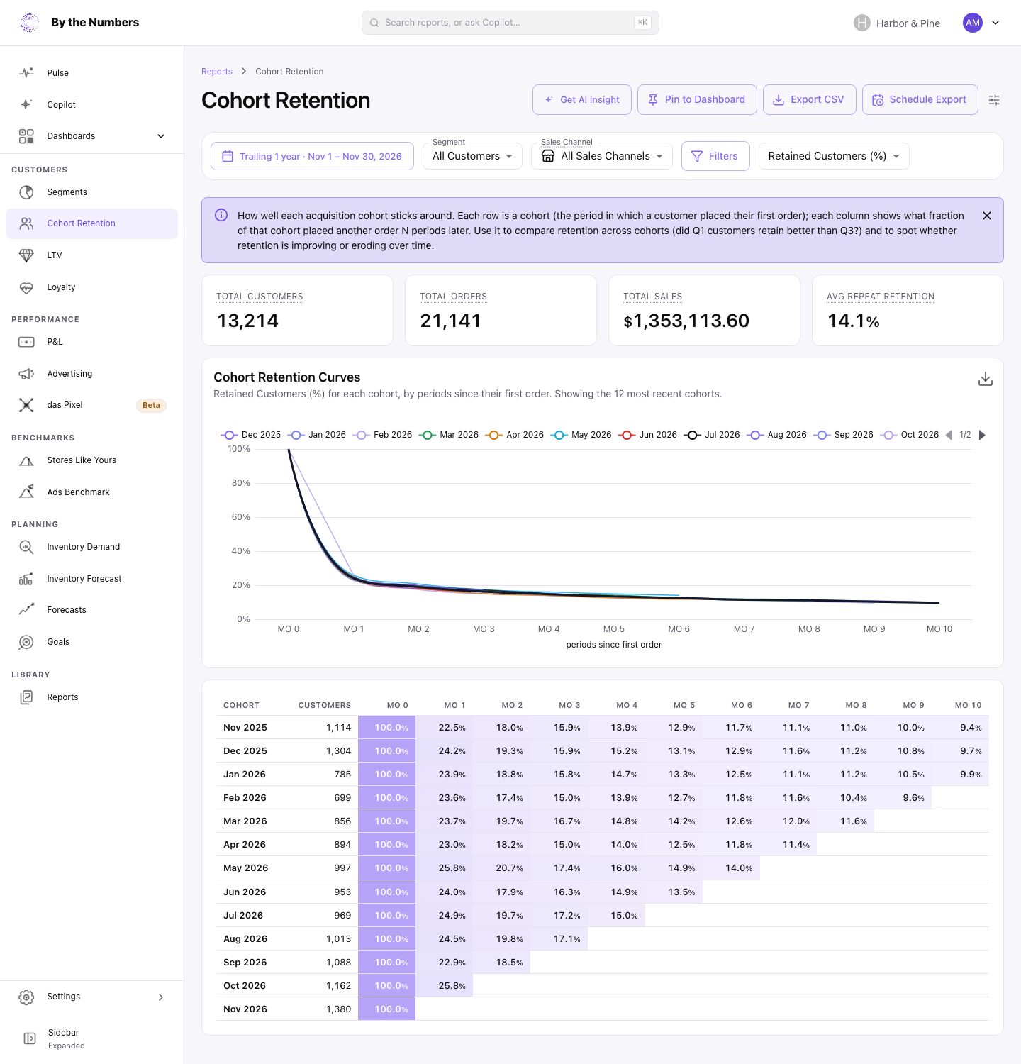Go to Reports in the Library section

[91, 697]
